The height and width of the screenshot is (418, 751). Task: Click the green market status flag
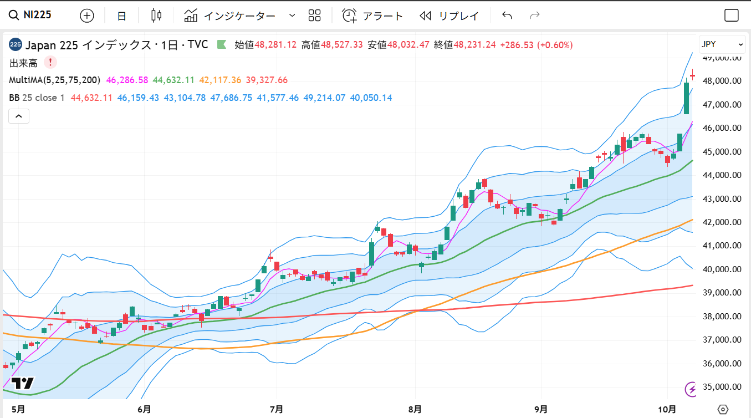click(x=222, y=44)
